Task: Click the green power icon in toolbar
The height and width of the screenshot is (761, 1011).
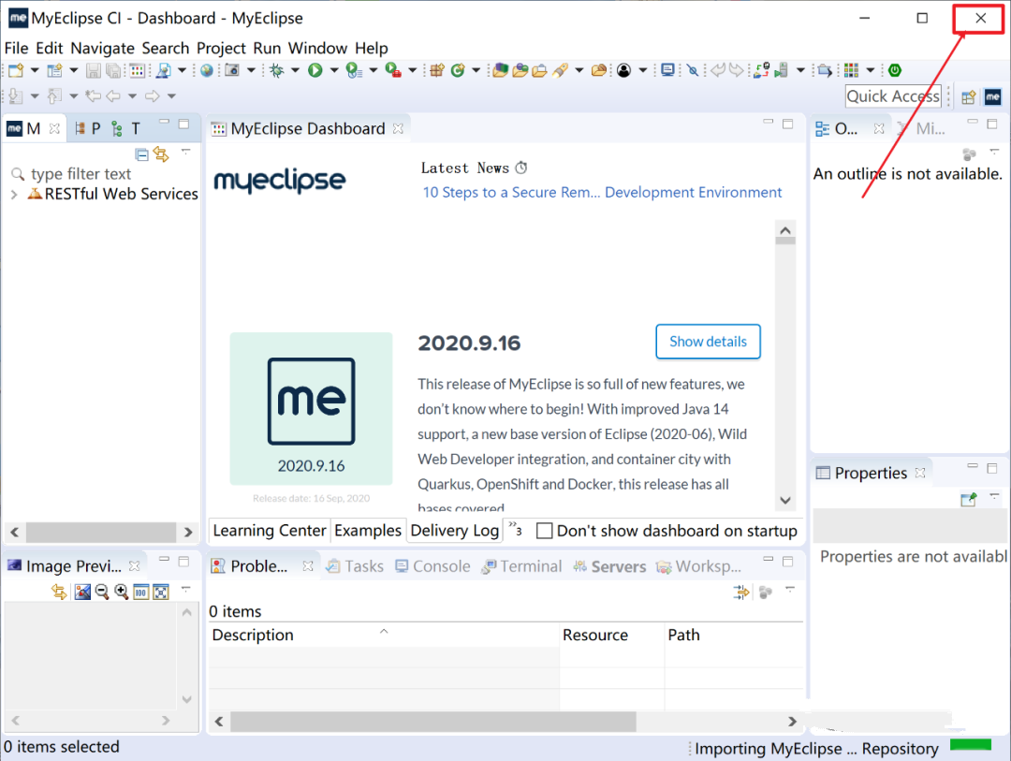Action: click(894, 70)
